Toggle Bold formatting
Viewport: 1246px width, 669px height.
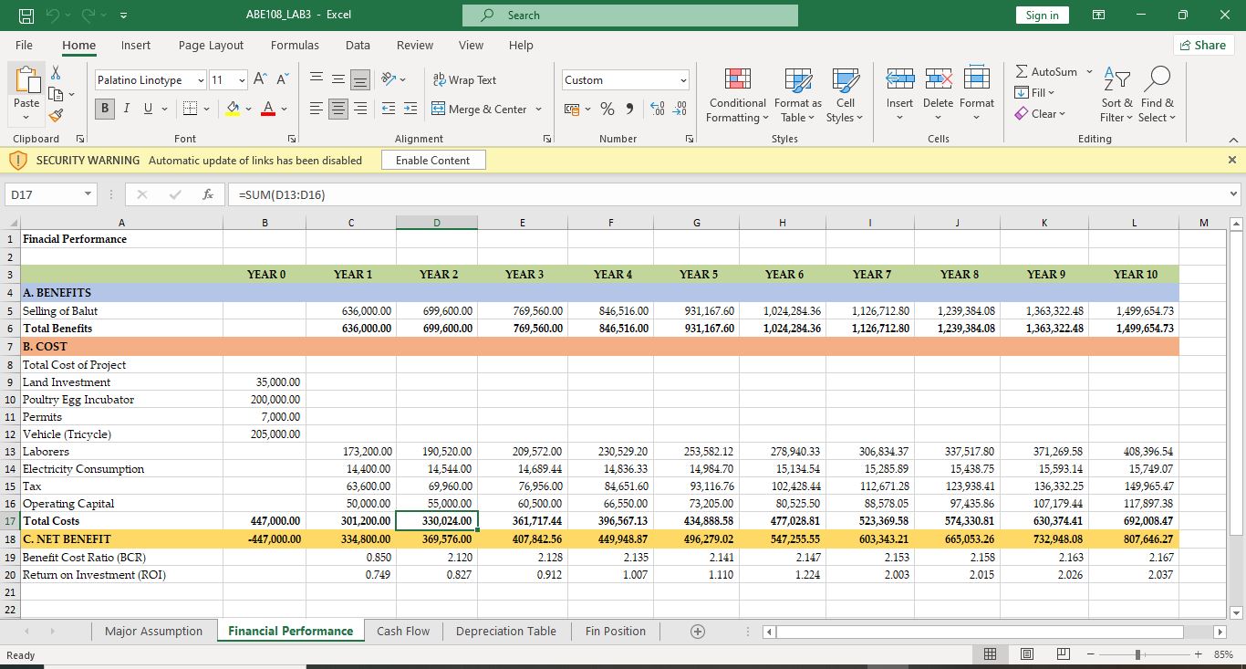click(105, 110)
